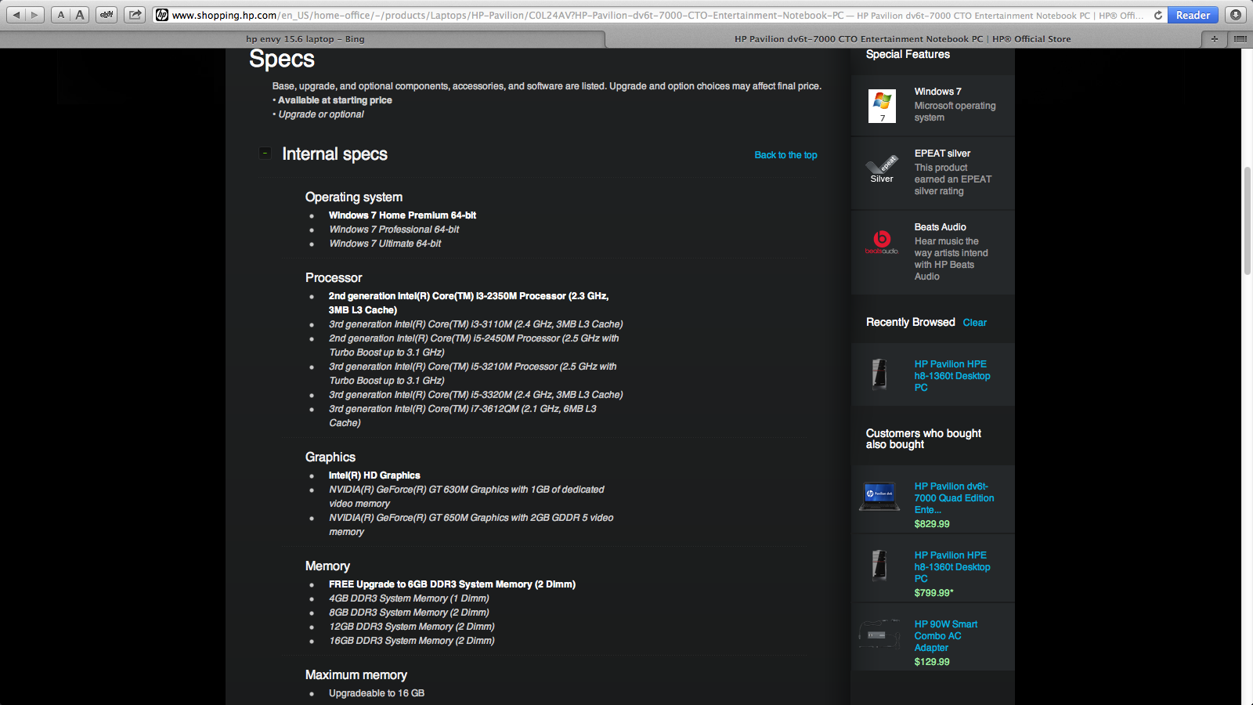1253x705 pixels.
Task: Go forward using Safari's forward arrow
Action: pyautogui.click(x=34, y=15)
